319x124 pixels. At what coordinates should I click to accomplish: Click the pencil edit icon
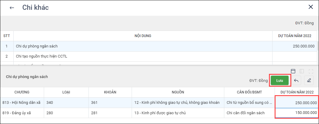[x=309, y=80]
